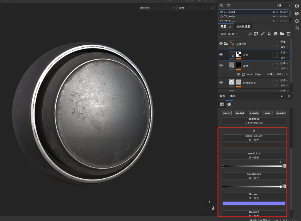Screen dimensions: 301x221
Task: Click the add mask icon
Action: (256, 34)
